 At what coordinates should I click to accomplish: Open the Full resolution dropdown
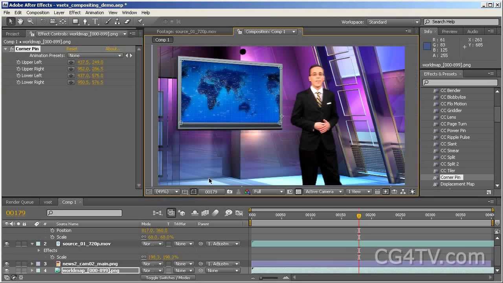(269, 191)
